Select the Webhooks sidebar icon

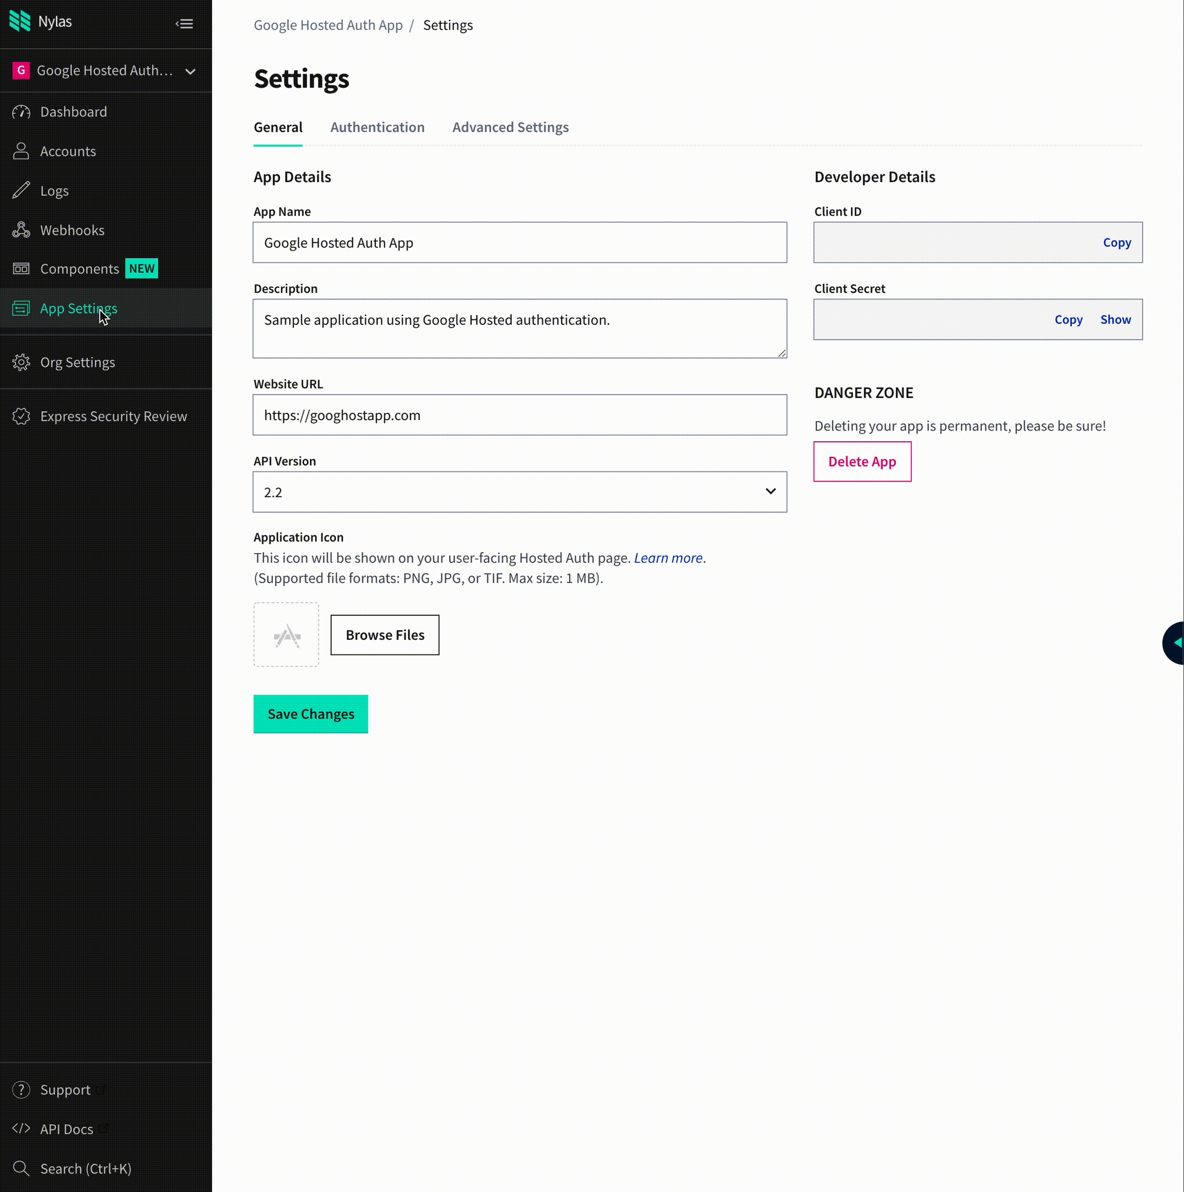pos(72,230)
